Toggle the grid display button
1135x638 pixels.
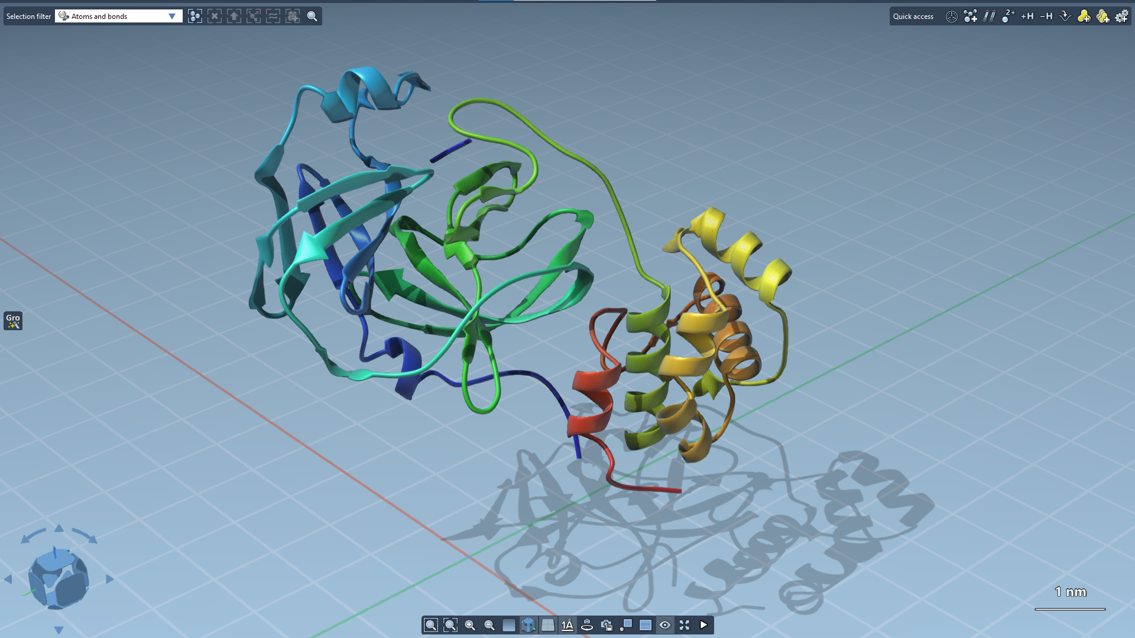(548, 625)
